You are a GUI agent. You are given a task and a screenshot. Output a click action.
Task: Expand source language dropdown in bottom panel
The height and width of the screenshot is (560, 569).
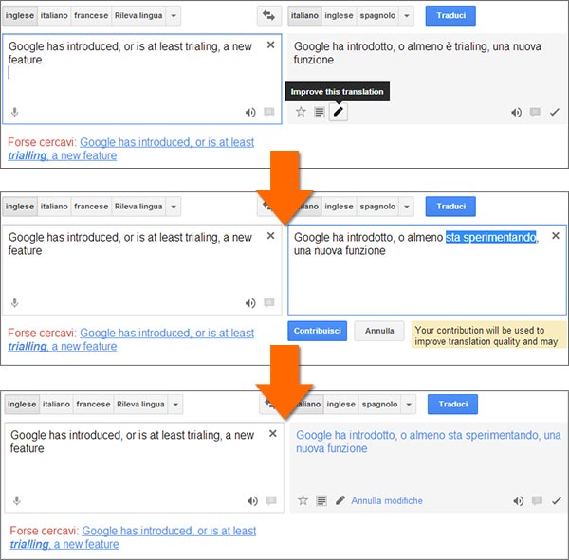coord(175,405)
